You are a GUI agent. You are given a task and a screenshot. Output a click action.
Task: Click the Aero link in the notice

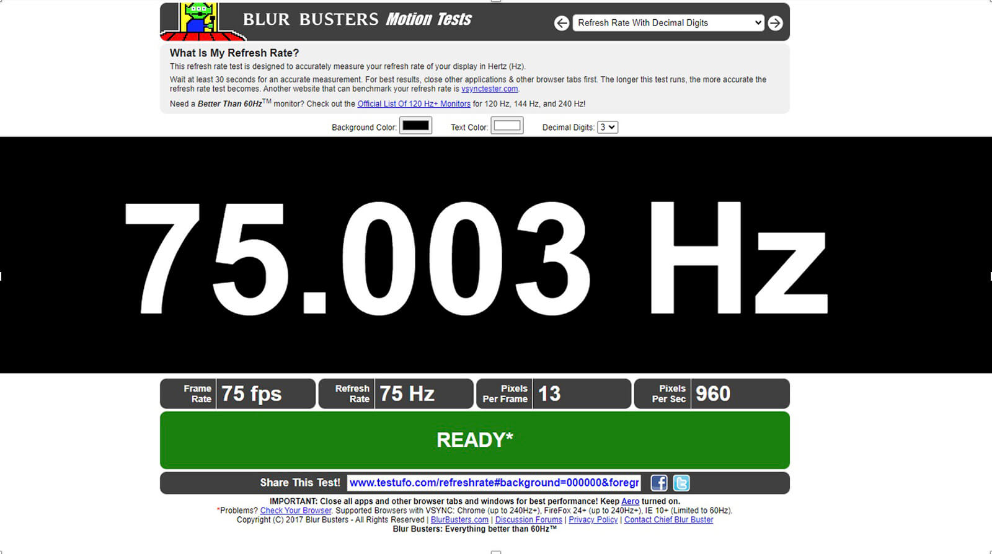(x=630, y=501)
